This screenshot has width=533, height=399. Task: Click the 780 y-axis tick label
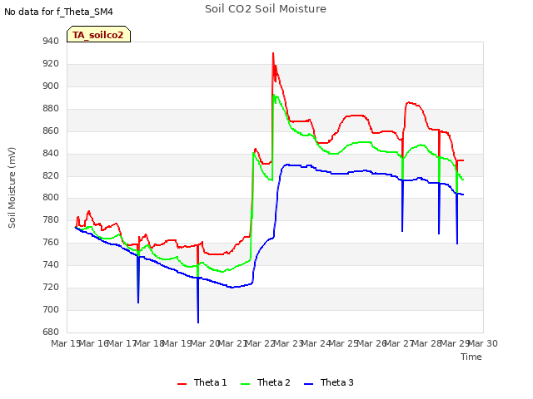coord(51,219)
